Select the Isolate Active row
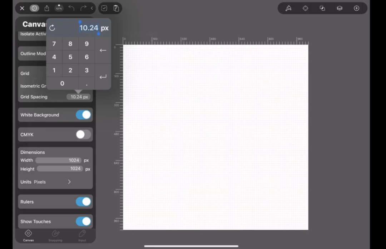 [32, 34]
